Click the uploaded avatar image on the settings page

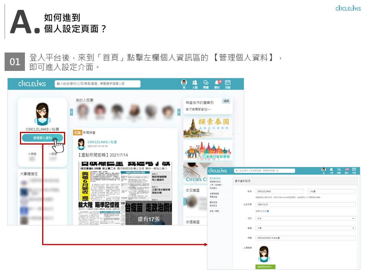tap(264, 254)
